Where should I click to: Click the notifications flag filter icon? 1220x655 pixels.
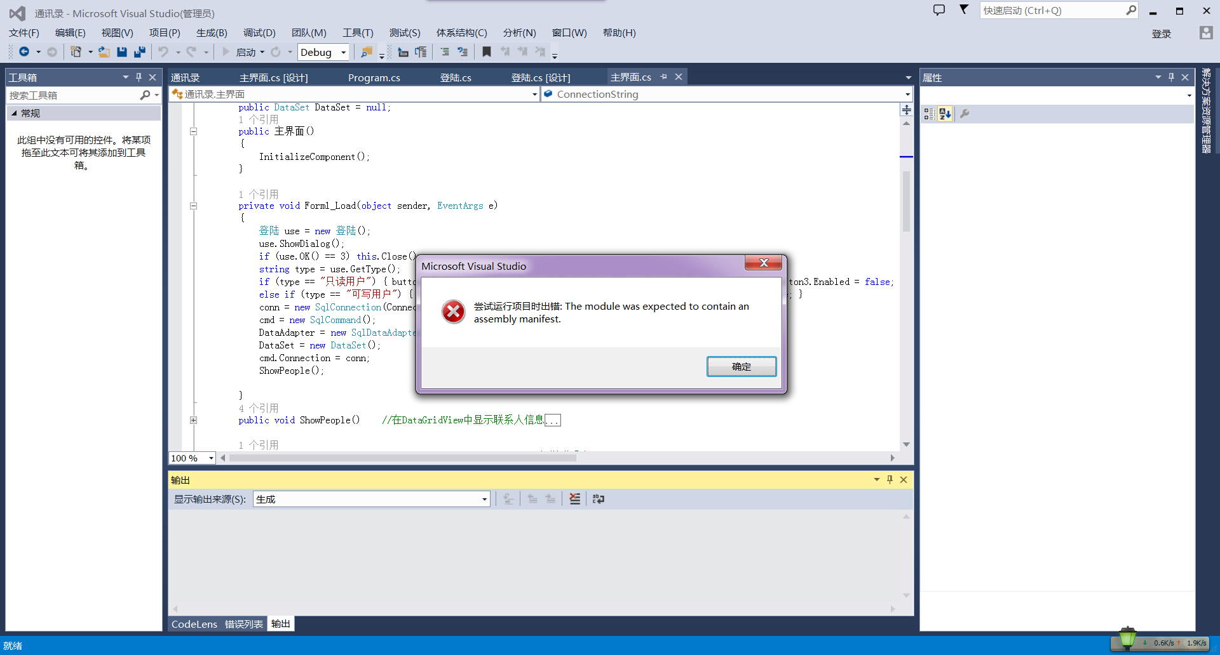click(964, 10)
